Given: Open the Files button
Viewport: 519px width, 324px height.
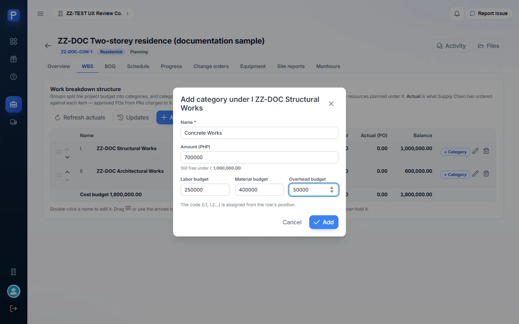Looking at the screenshot, I should pos(488,46).
